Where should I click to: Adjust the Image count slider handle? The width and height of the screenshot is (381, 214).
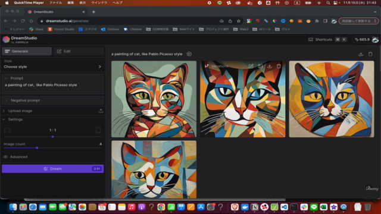[37, 148]
